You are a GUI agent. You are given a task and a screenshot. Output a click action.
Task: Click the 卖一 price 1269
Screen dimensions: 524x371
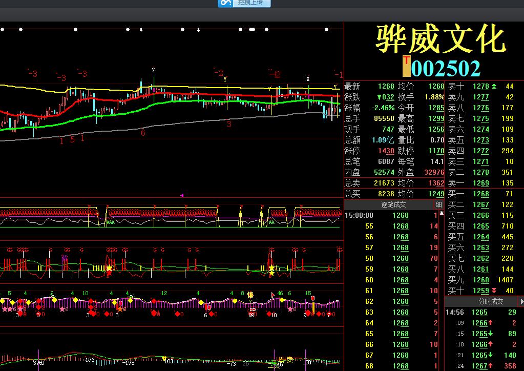tap(481, 183)
